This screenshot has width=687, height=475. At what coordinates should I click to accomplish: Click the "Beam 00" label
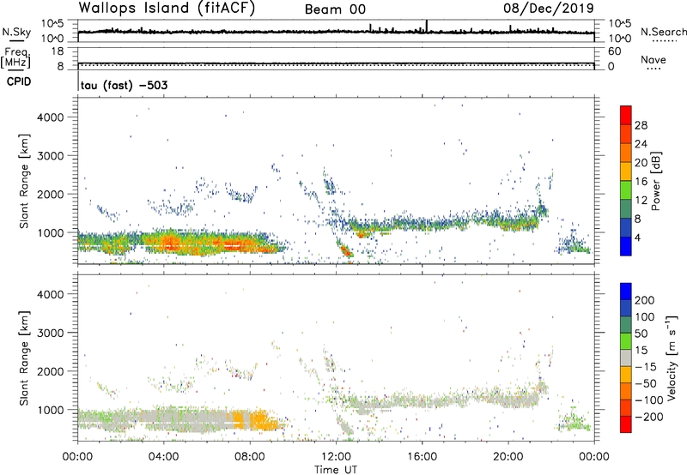(x=335, y=9)
